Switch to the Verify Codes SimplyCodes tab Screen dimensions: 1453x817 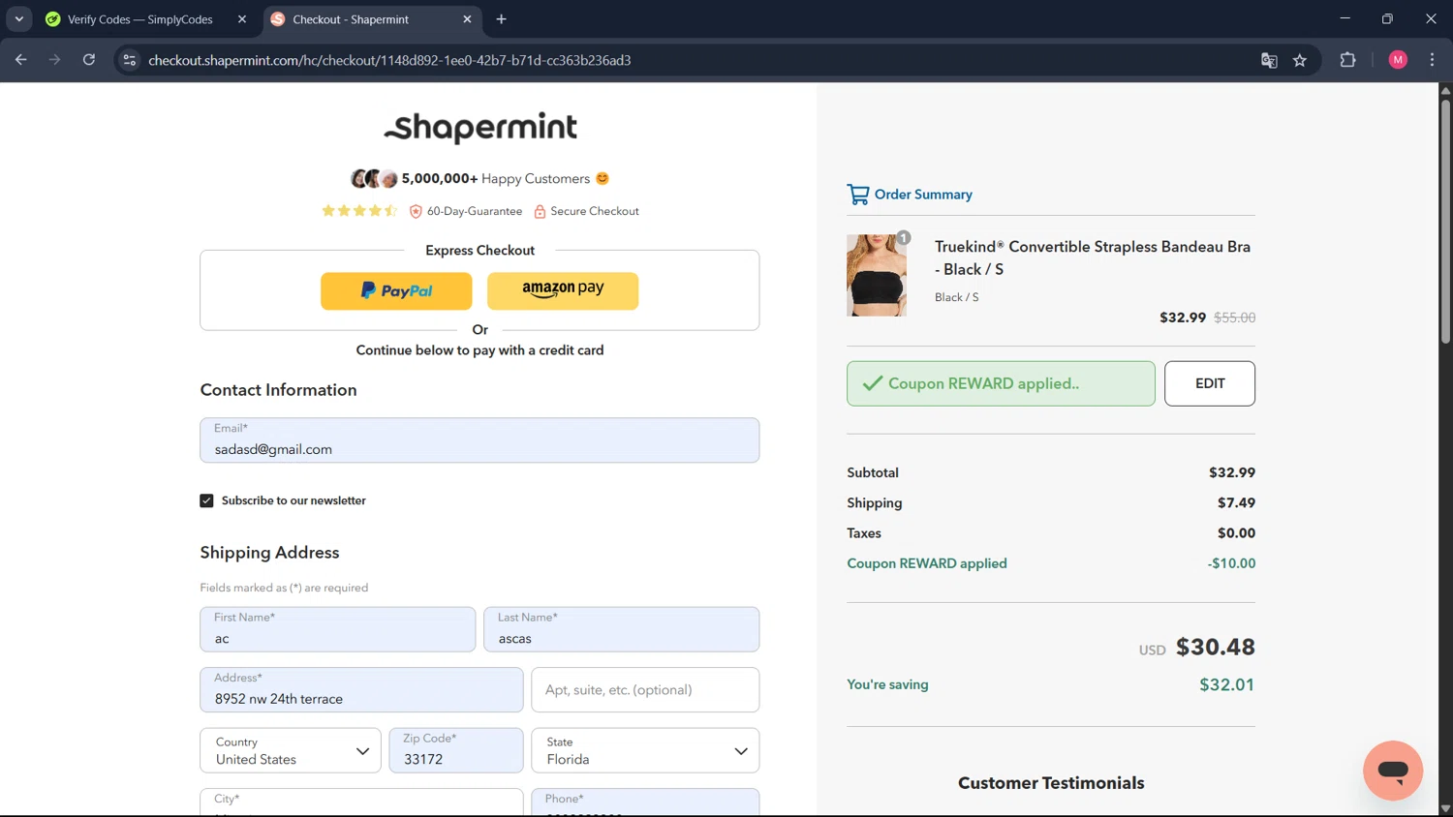139,19
